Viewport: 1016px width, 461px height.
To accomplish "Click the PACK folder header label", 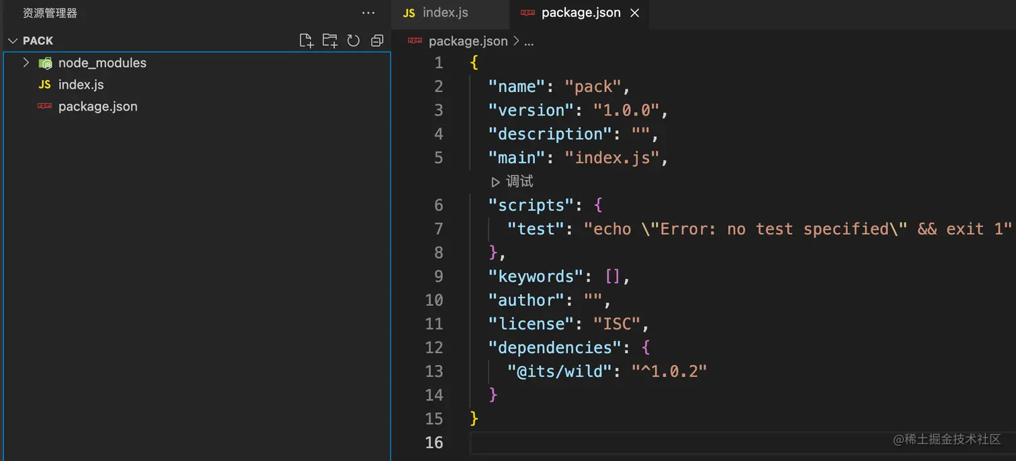I will pyautogui.click(x=38, y=41).
